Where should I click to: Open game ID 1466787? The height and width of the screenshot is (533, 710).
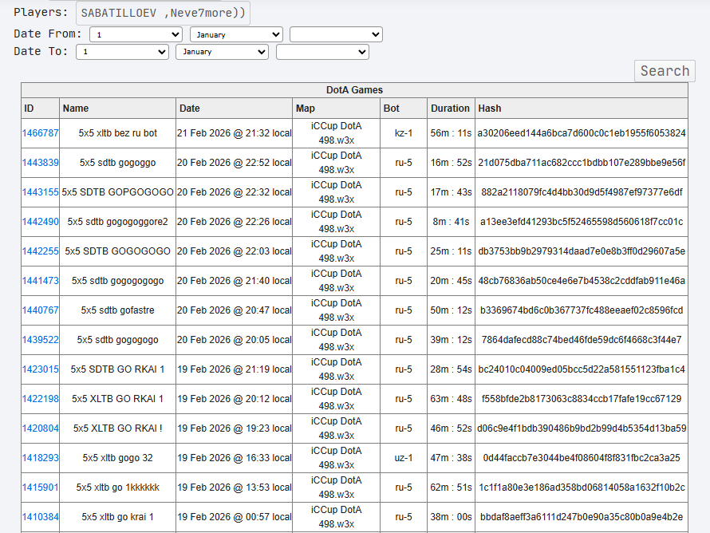tap(41, 133)
